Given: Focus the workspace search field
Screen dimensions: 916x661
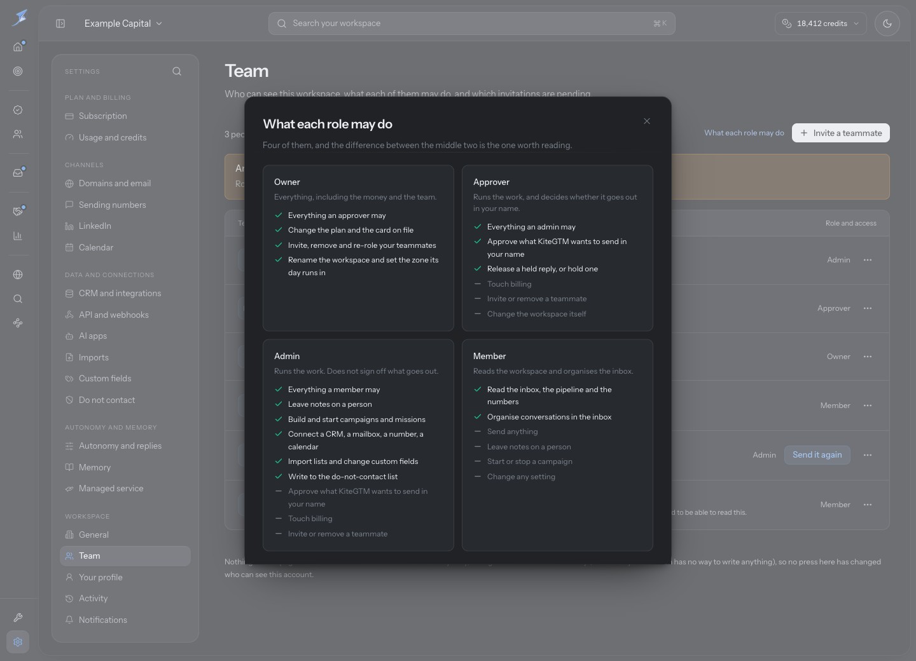Looking at the screenshot, I should (472, 24).
